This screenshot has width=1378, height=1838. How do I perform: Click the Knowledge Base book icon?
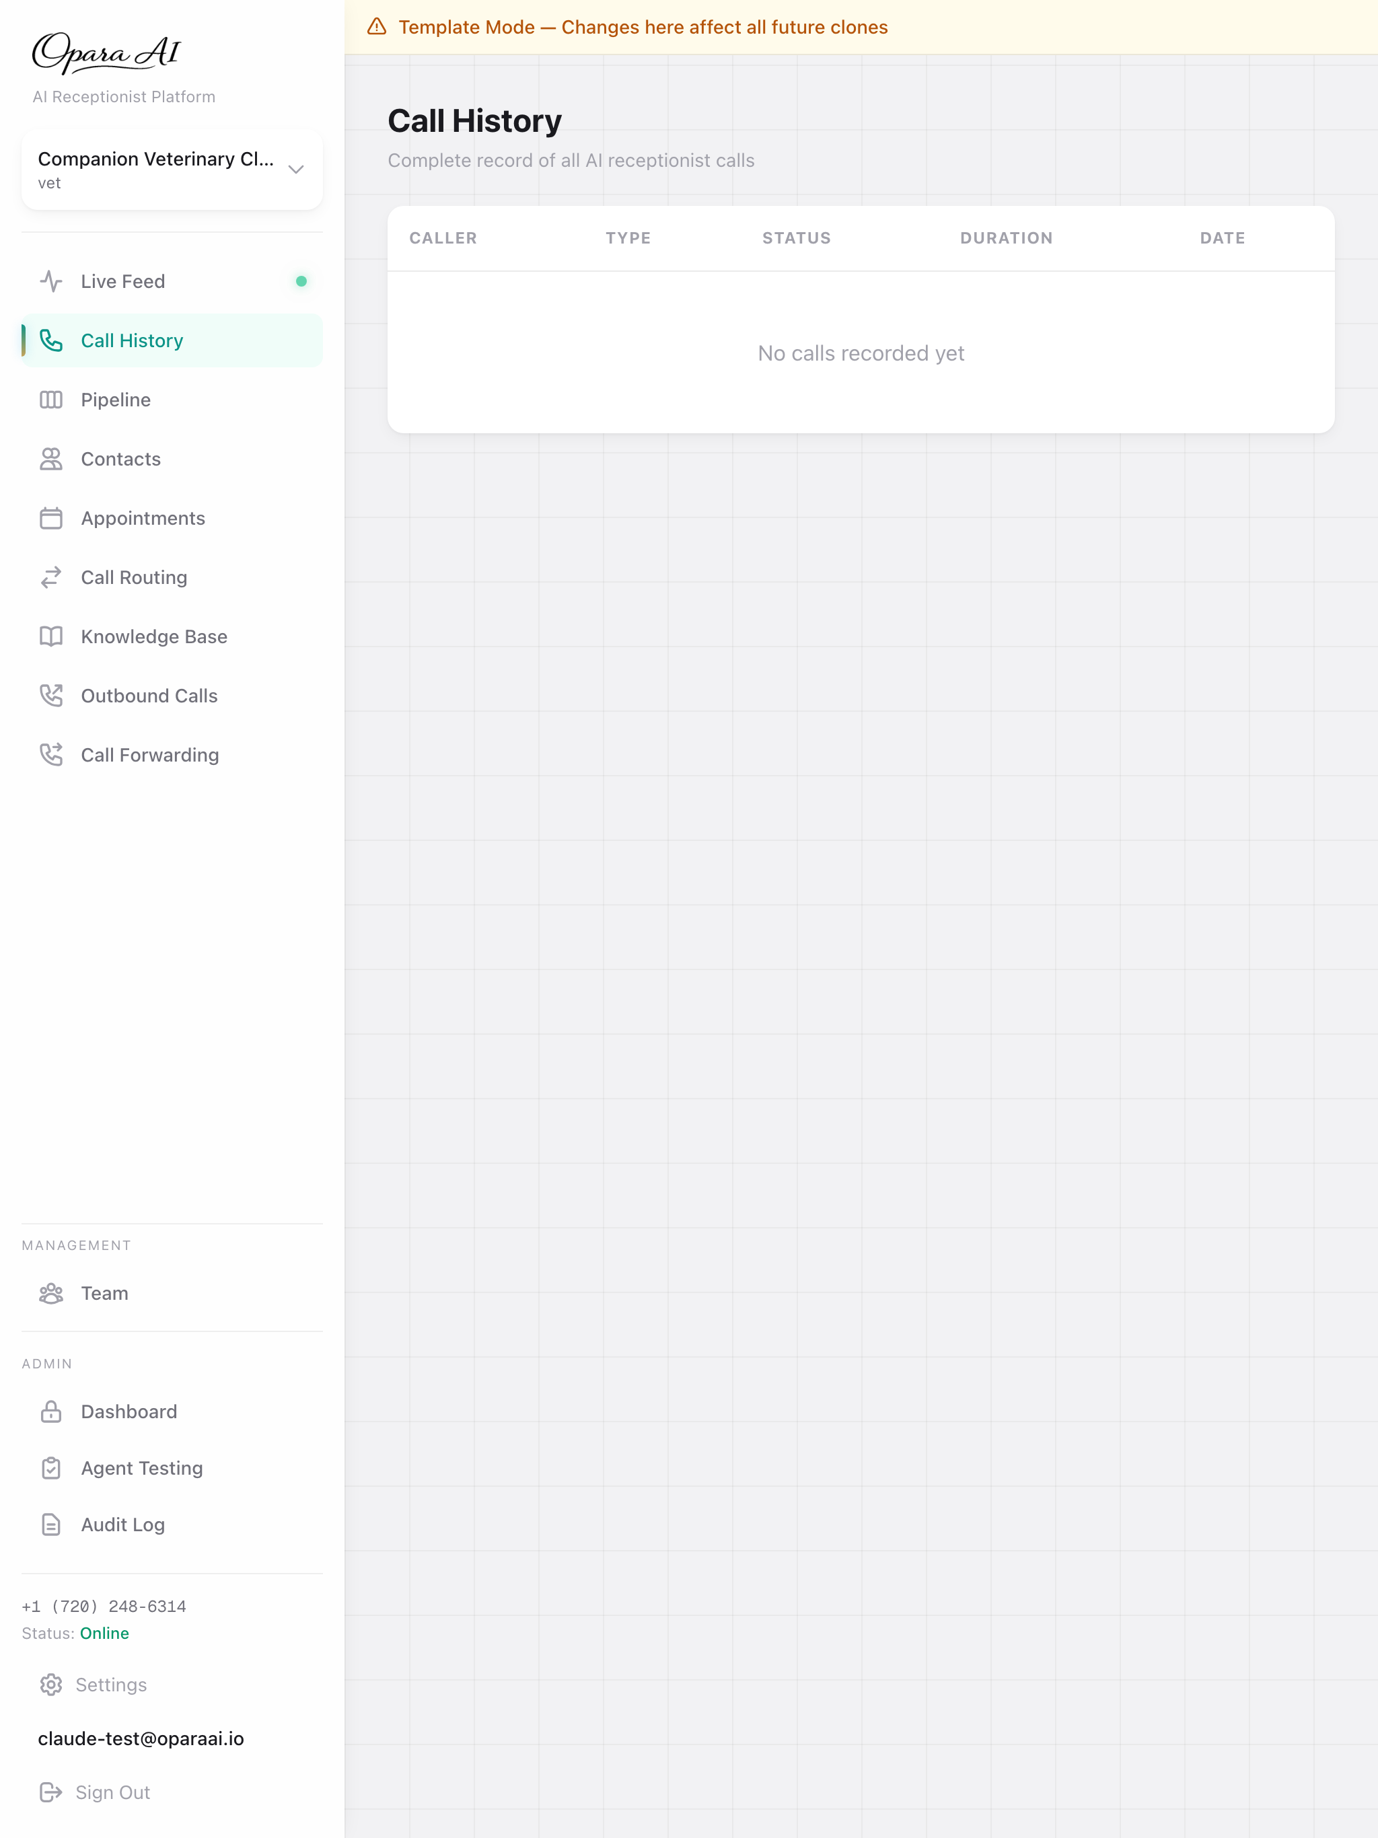coord(50,636)
